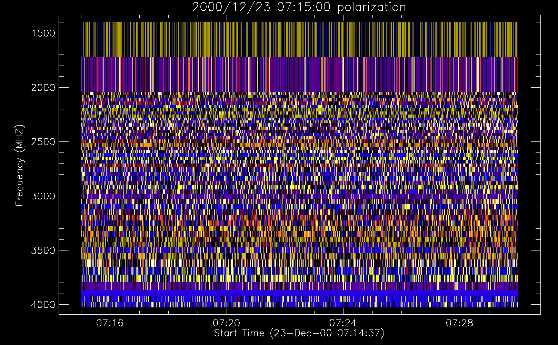Select the 1500 frequency axis label
The width and height of the screenshot is (558, 345).
pyautogui.click(x=43, y=33)
